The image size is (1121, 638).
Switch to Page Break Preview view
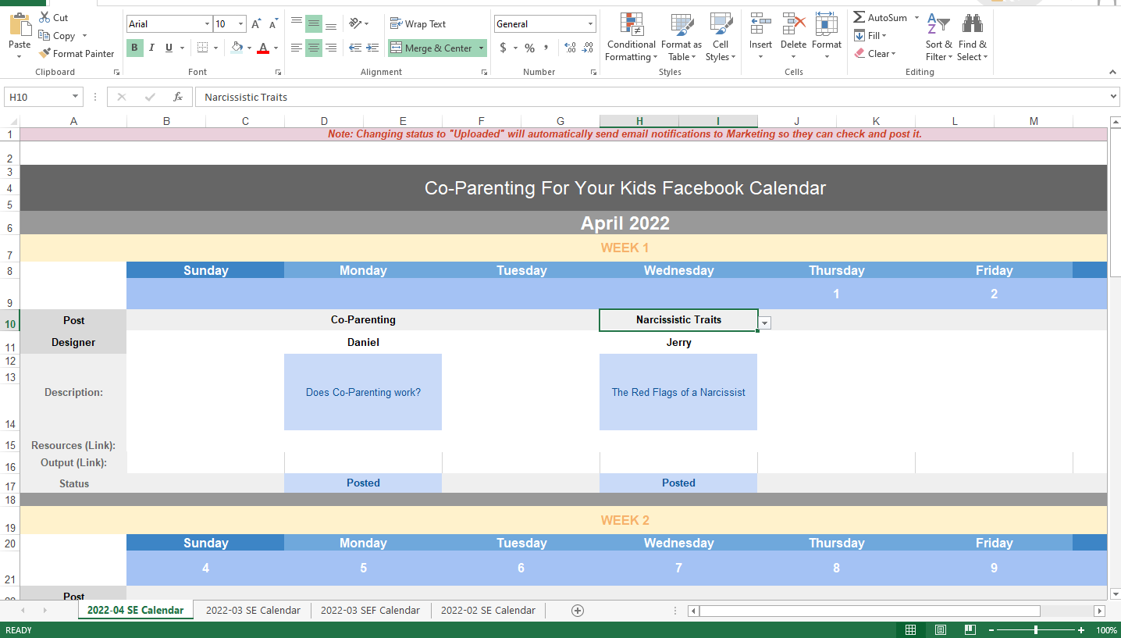pos(970,630)
